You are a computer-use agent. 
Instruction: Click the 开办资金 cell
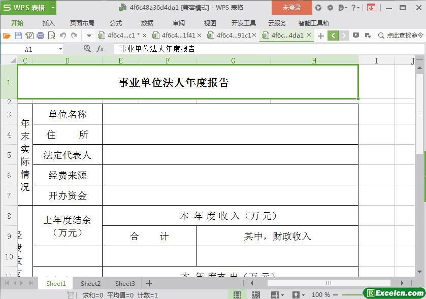(68, 195)
